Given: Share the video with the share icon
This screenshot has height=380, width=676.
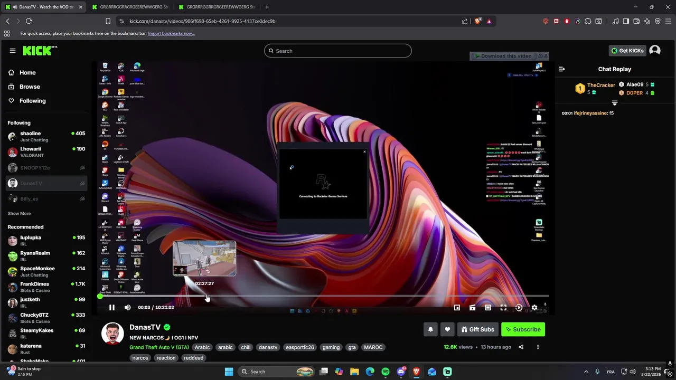Looking at the screenshot, I should (x=521, y=347).
